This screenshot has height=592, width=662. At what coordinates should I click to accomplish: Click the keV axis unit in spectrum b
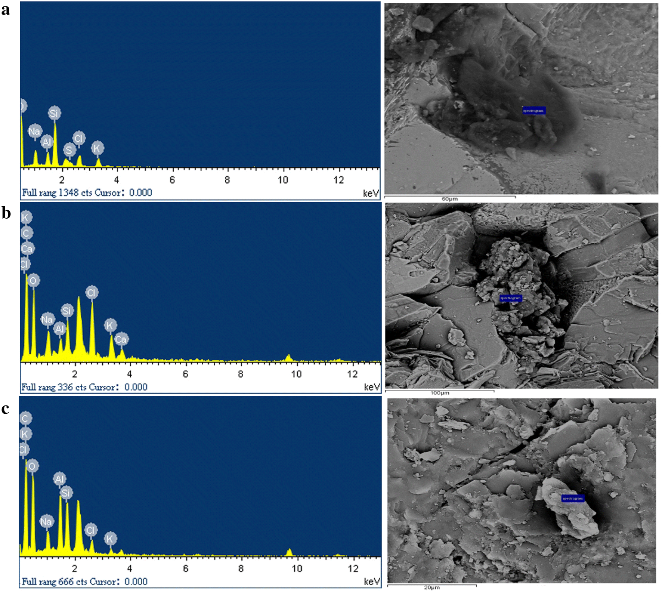[x=372, y=387]
